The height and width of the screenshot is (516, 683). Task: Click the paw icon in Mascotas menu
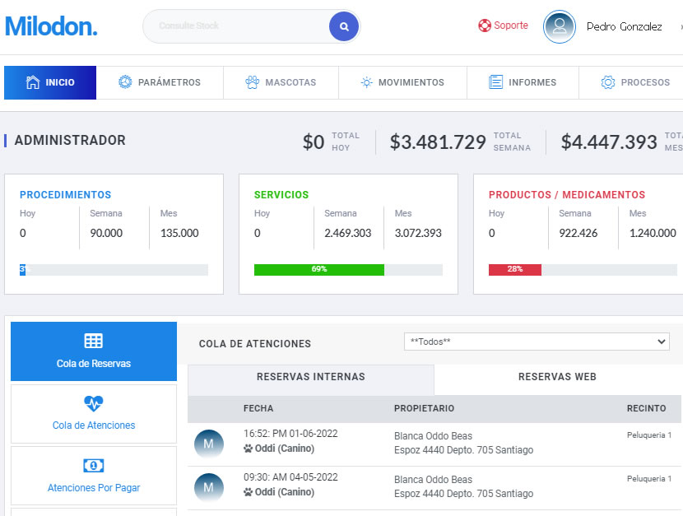coord(252,82)
